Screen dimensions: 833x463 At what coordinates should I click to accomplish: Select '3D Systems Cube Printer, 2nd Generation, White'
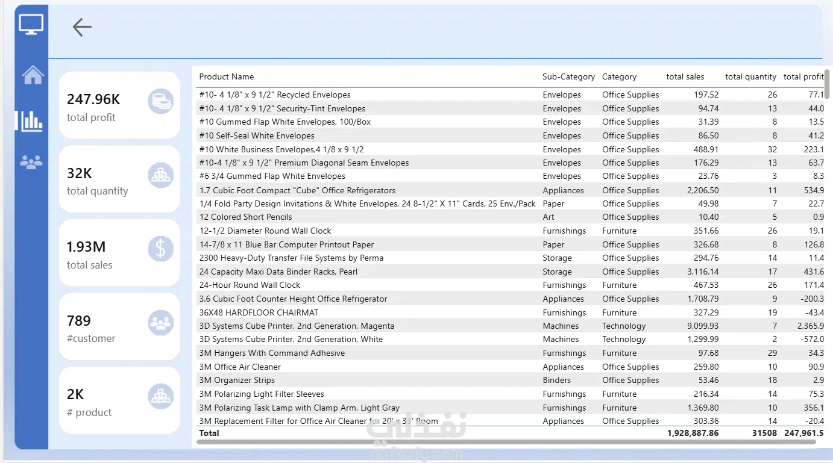tap(511, 339)
